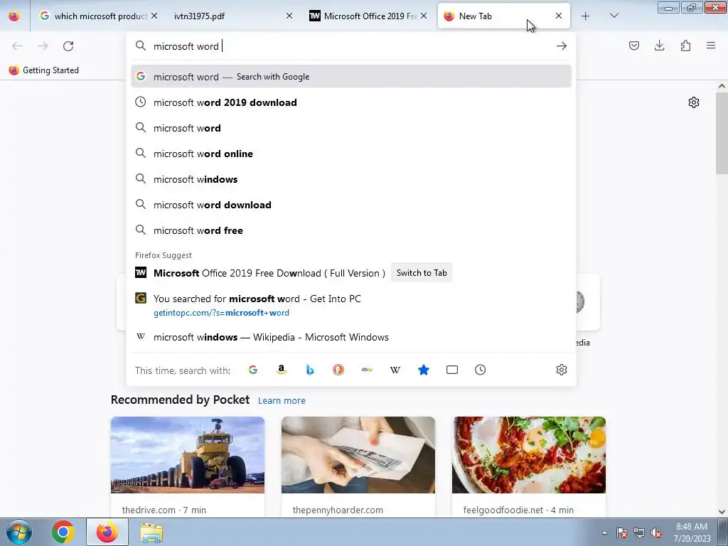The width and height of the screenshot is (728, 546).
Task: Open search settings gear in dropdown
Action: point(562,370)
